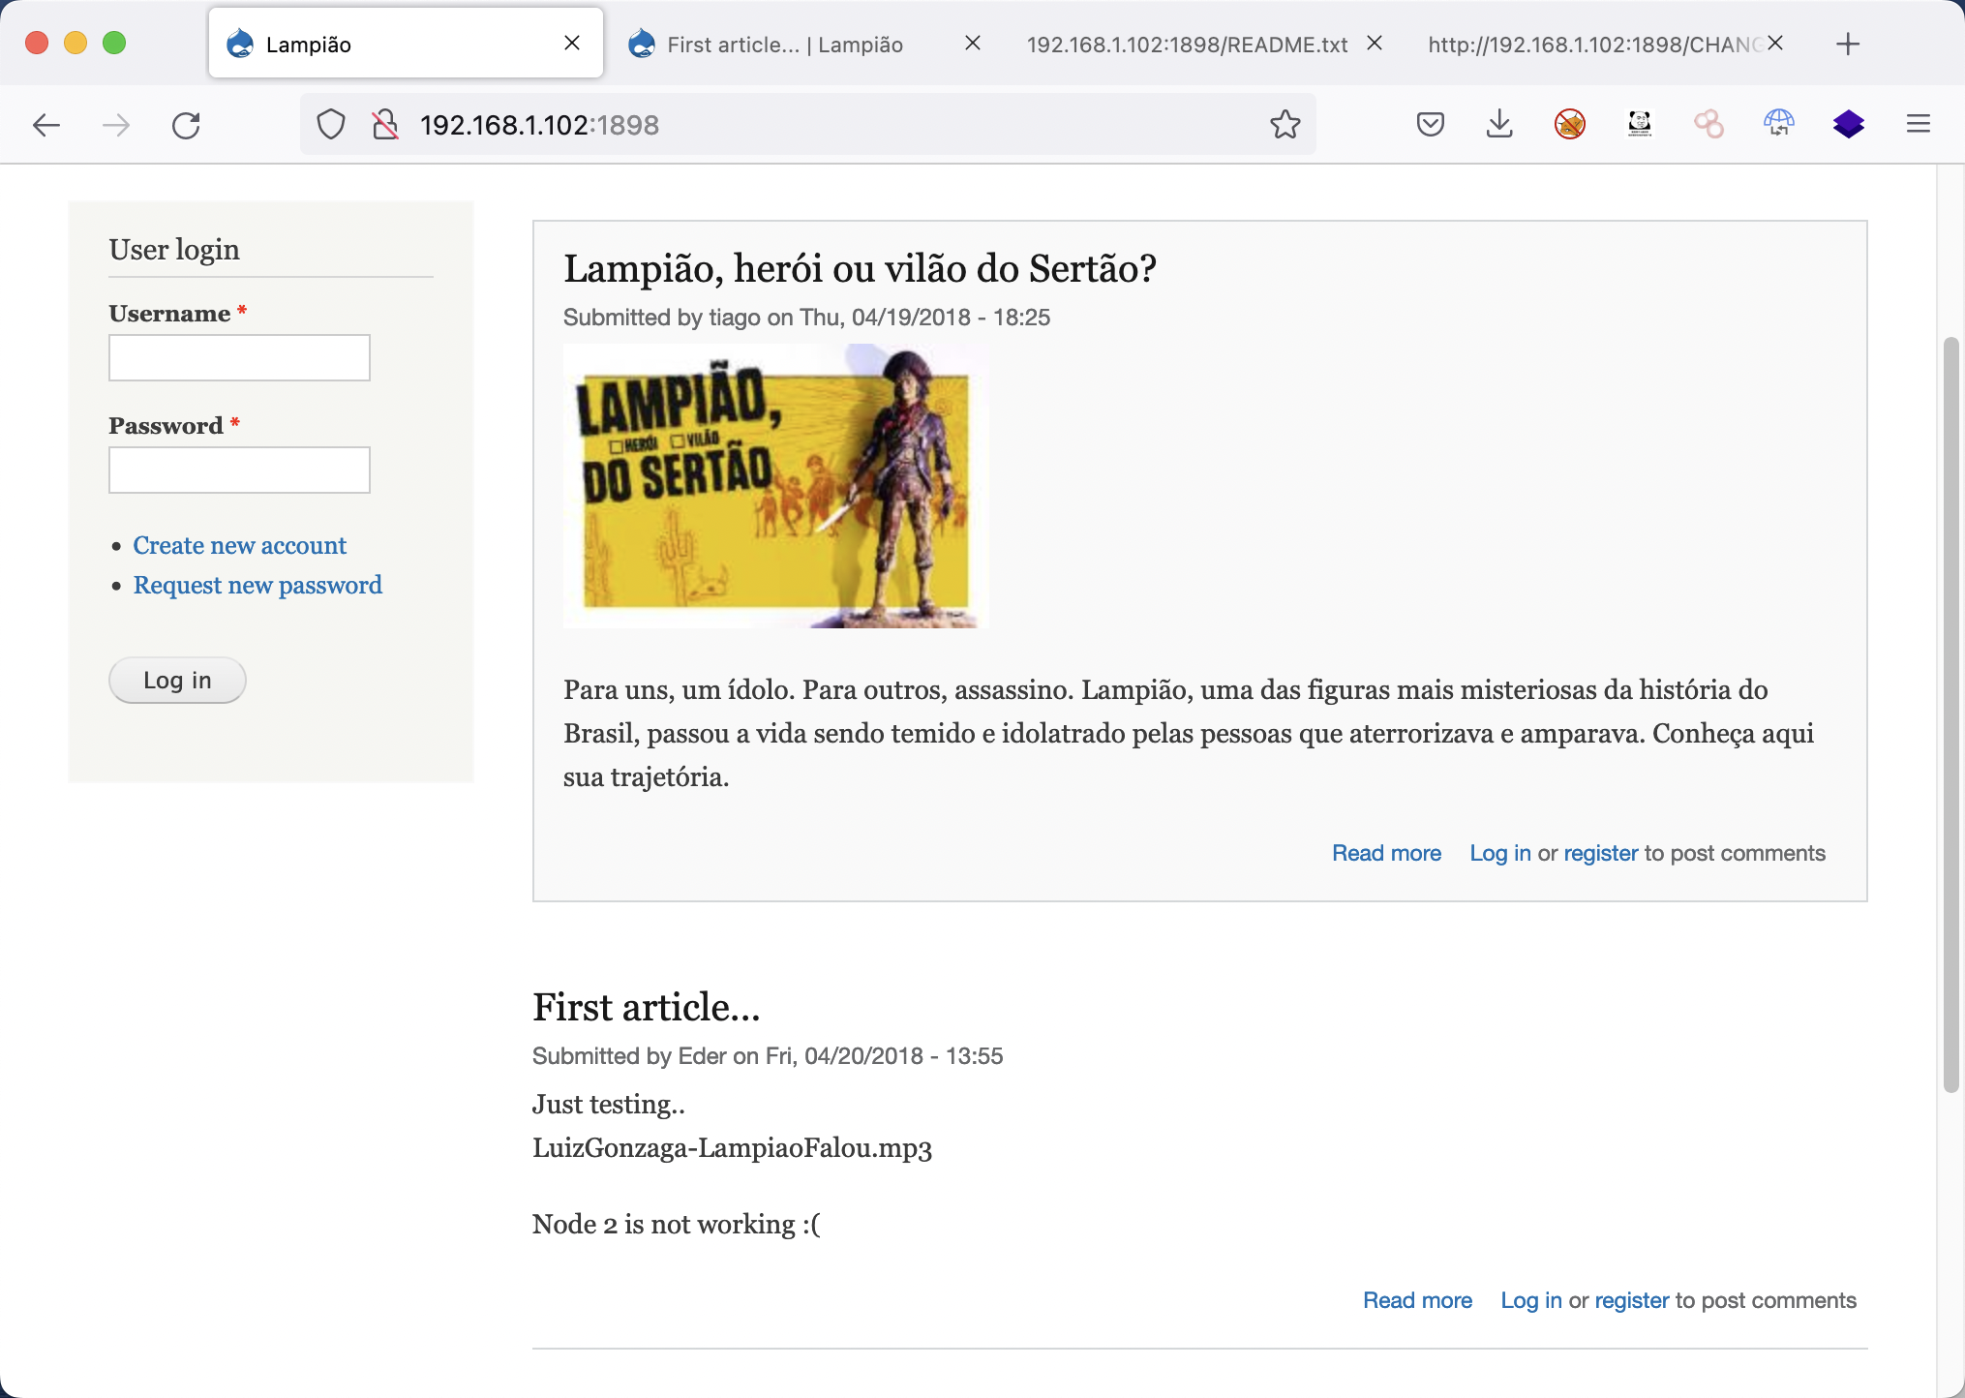Click the Username input field
Image resolution: width=1965 pixels, height=1398 pixels.
tap(239, 358)
